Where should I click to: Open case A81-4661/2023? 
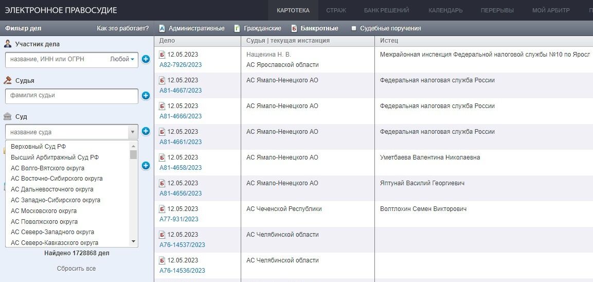[x=181, y=142]
